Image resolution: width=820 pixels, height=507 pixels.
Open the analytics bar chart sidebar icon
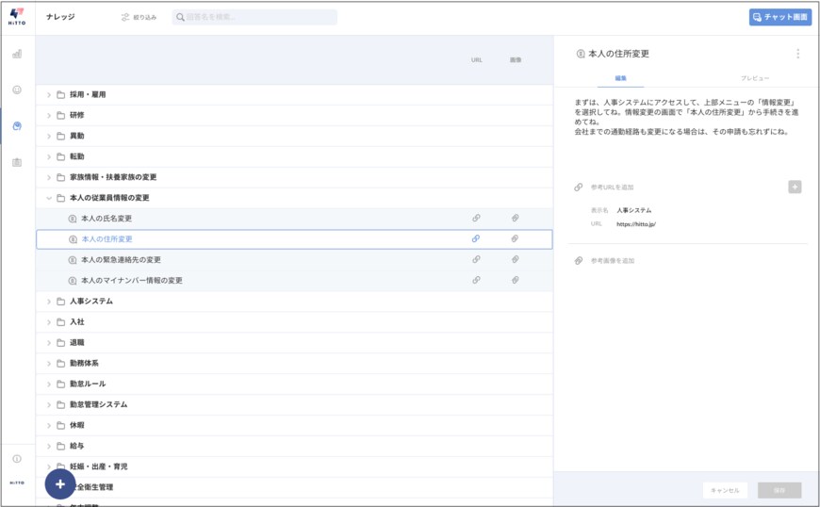pyautogui.click(x=17, y=54)
